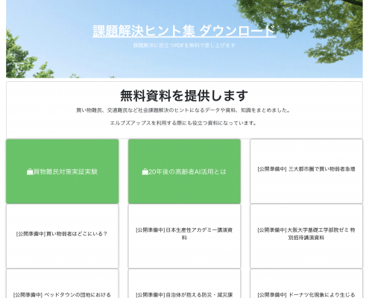Select the ドーナツ化現象により生じる card
369x298 pixels.
coord(306,284)
